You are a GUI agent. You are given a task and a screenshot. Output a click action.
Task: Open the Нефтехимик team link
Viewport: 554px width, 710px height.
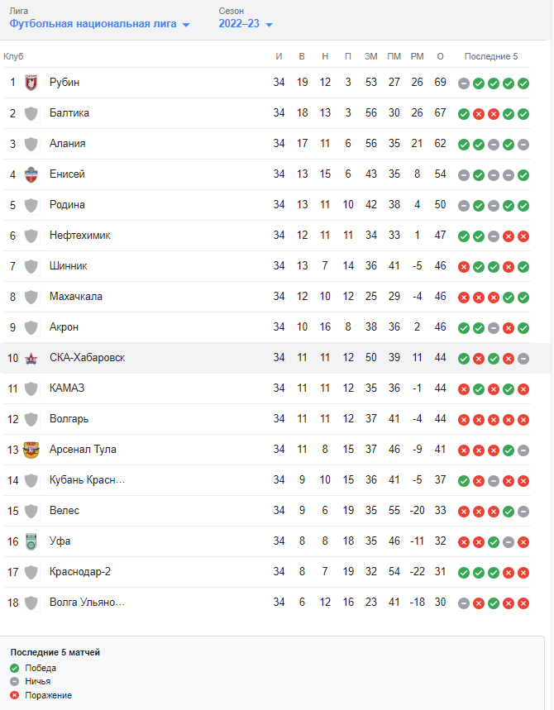tap(79, 236)
